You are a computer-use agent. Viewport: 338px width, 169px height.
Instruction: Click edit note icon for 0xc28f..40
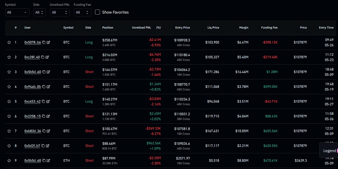click(x=48, y=57)
